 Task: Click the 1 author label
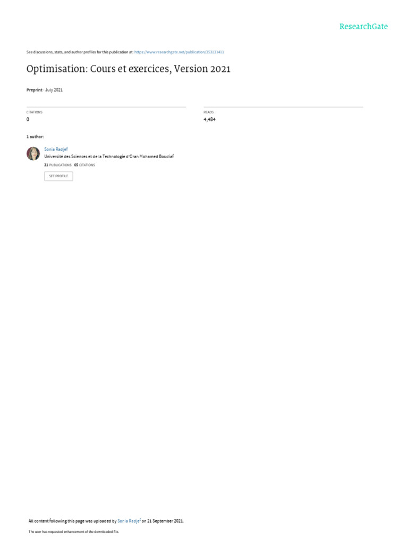pos(35,137)
